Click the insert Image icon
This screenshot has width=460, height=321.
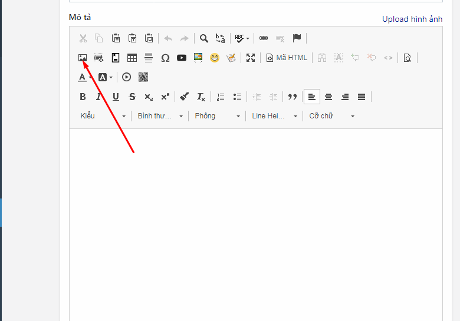click(x=83, y=58)
